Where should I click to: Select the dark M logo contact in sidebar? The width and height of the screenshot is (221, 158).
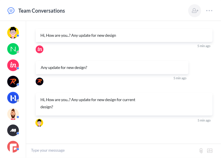(13, 130)
